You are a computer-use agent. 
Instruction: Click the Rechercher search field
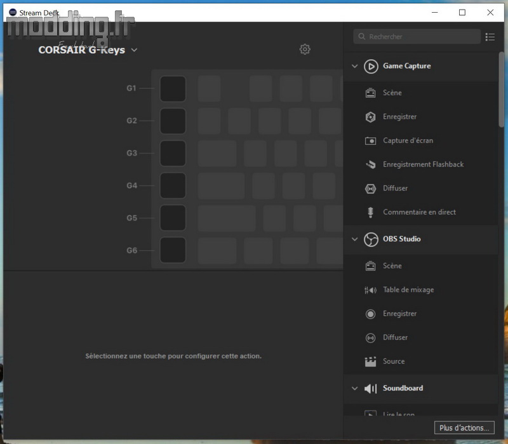point(417,37)
